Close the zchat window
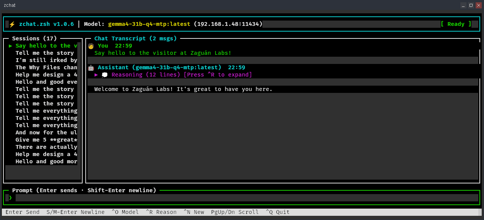Viewport: 484px width, 220px height. pos(479,5)
